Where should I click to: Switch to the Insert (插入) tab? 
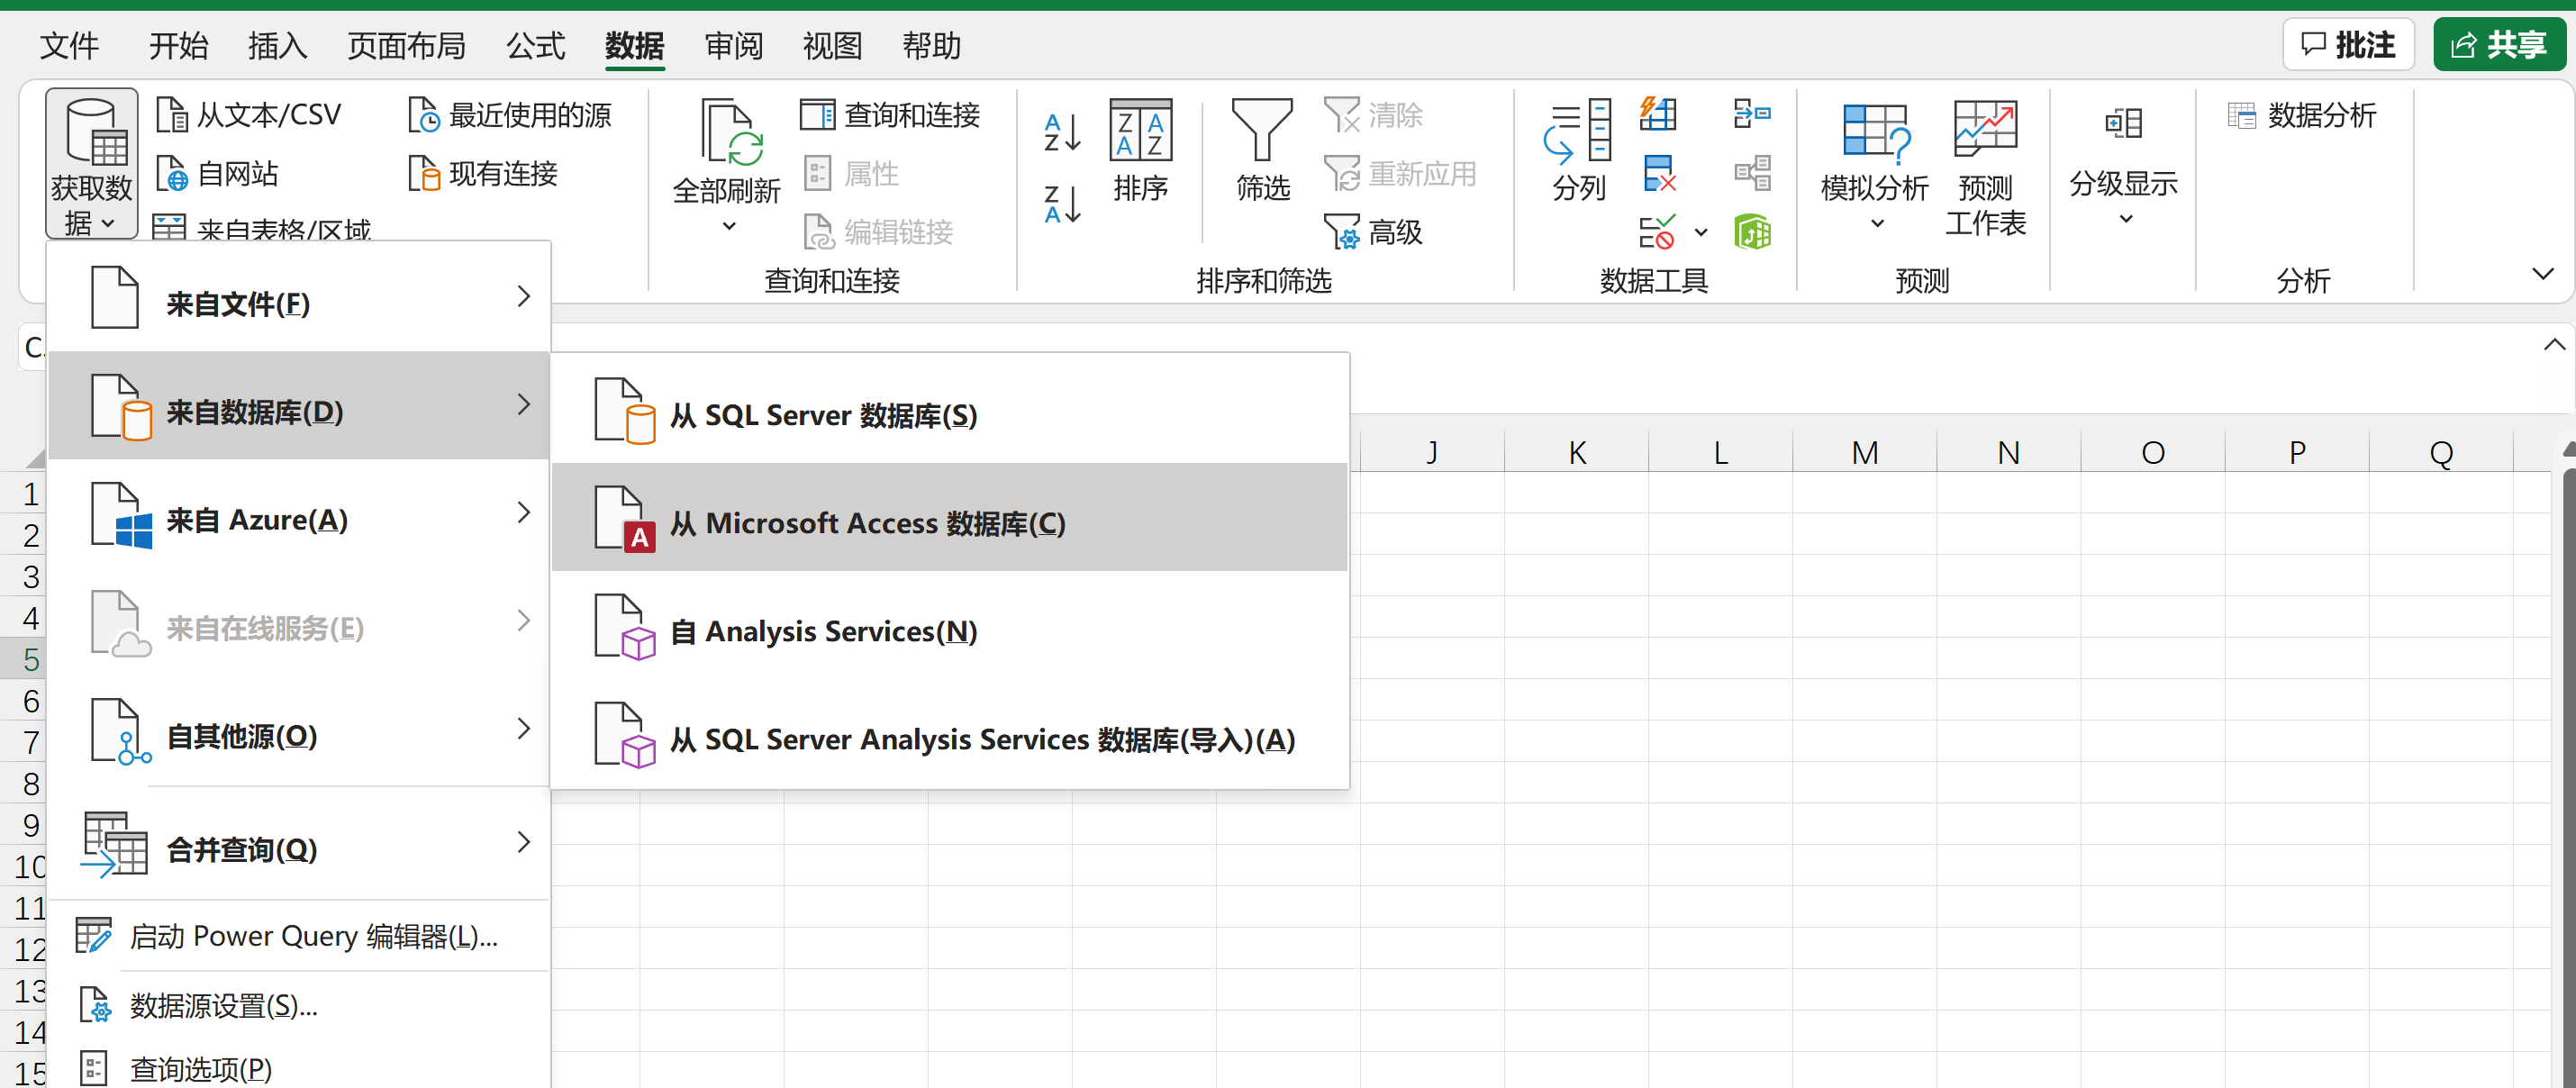277,45
